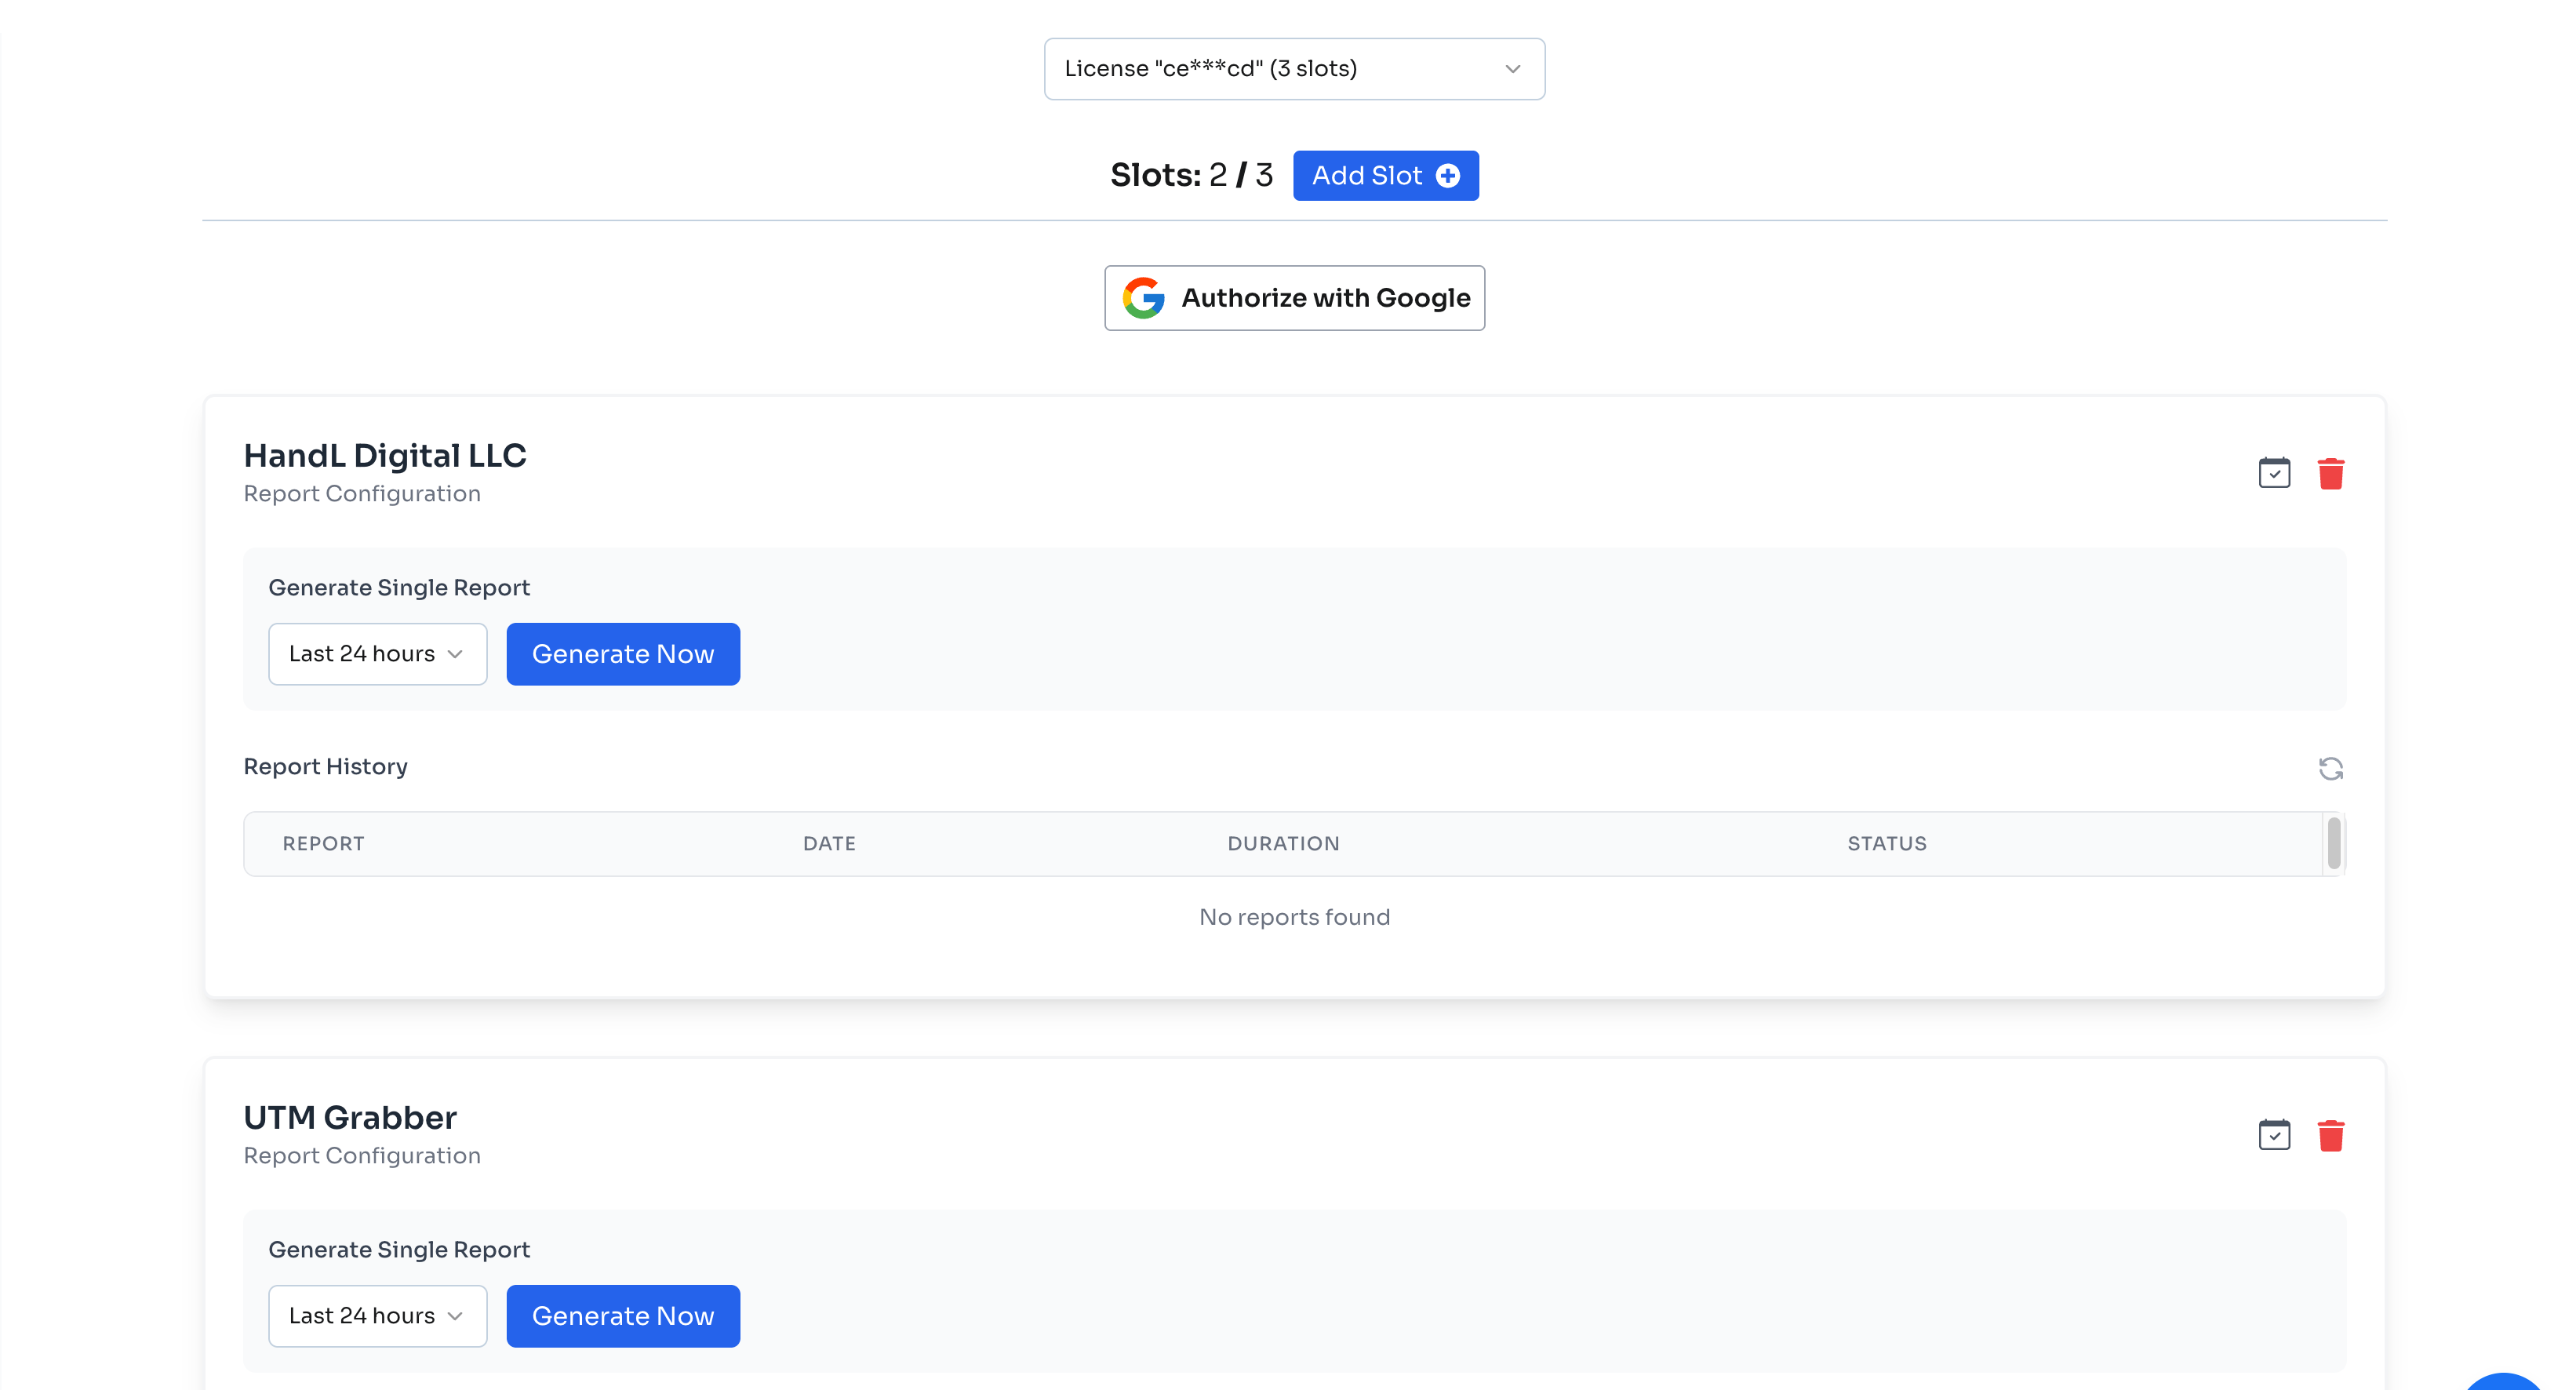Click the Google logo icon
The width and height of the screenshot is (2576, 1390).
coord(1143,298)
